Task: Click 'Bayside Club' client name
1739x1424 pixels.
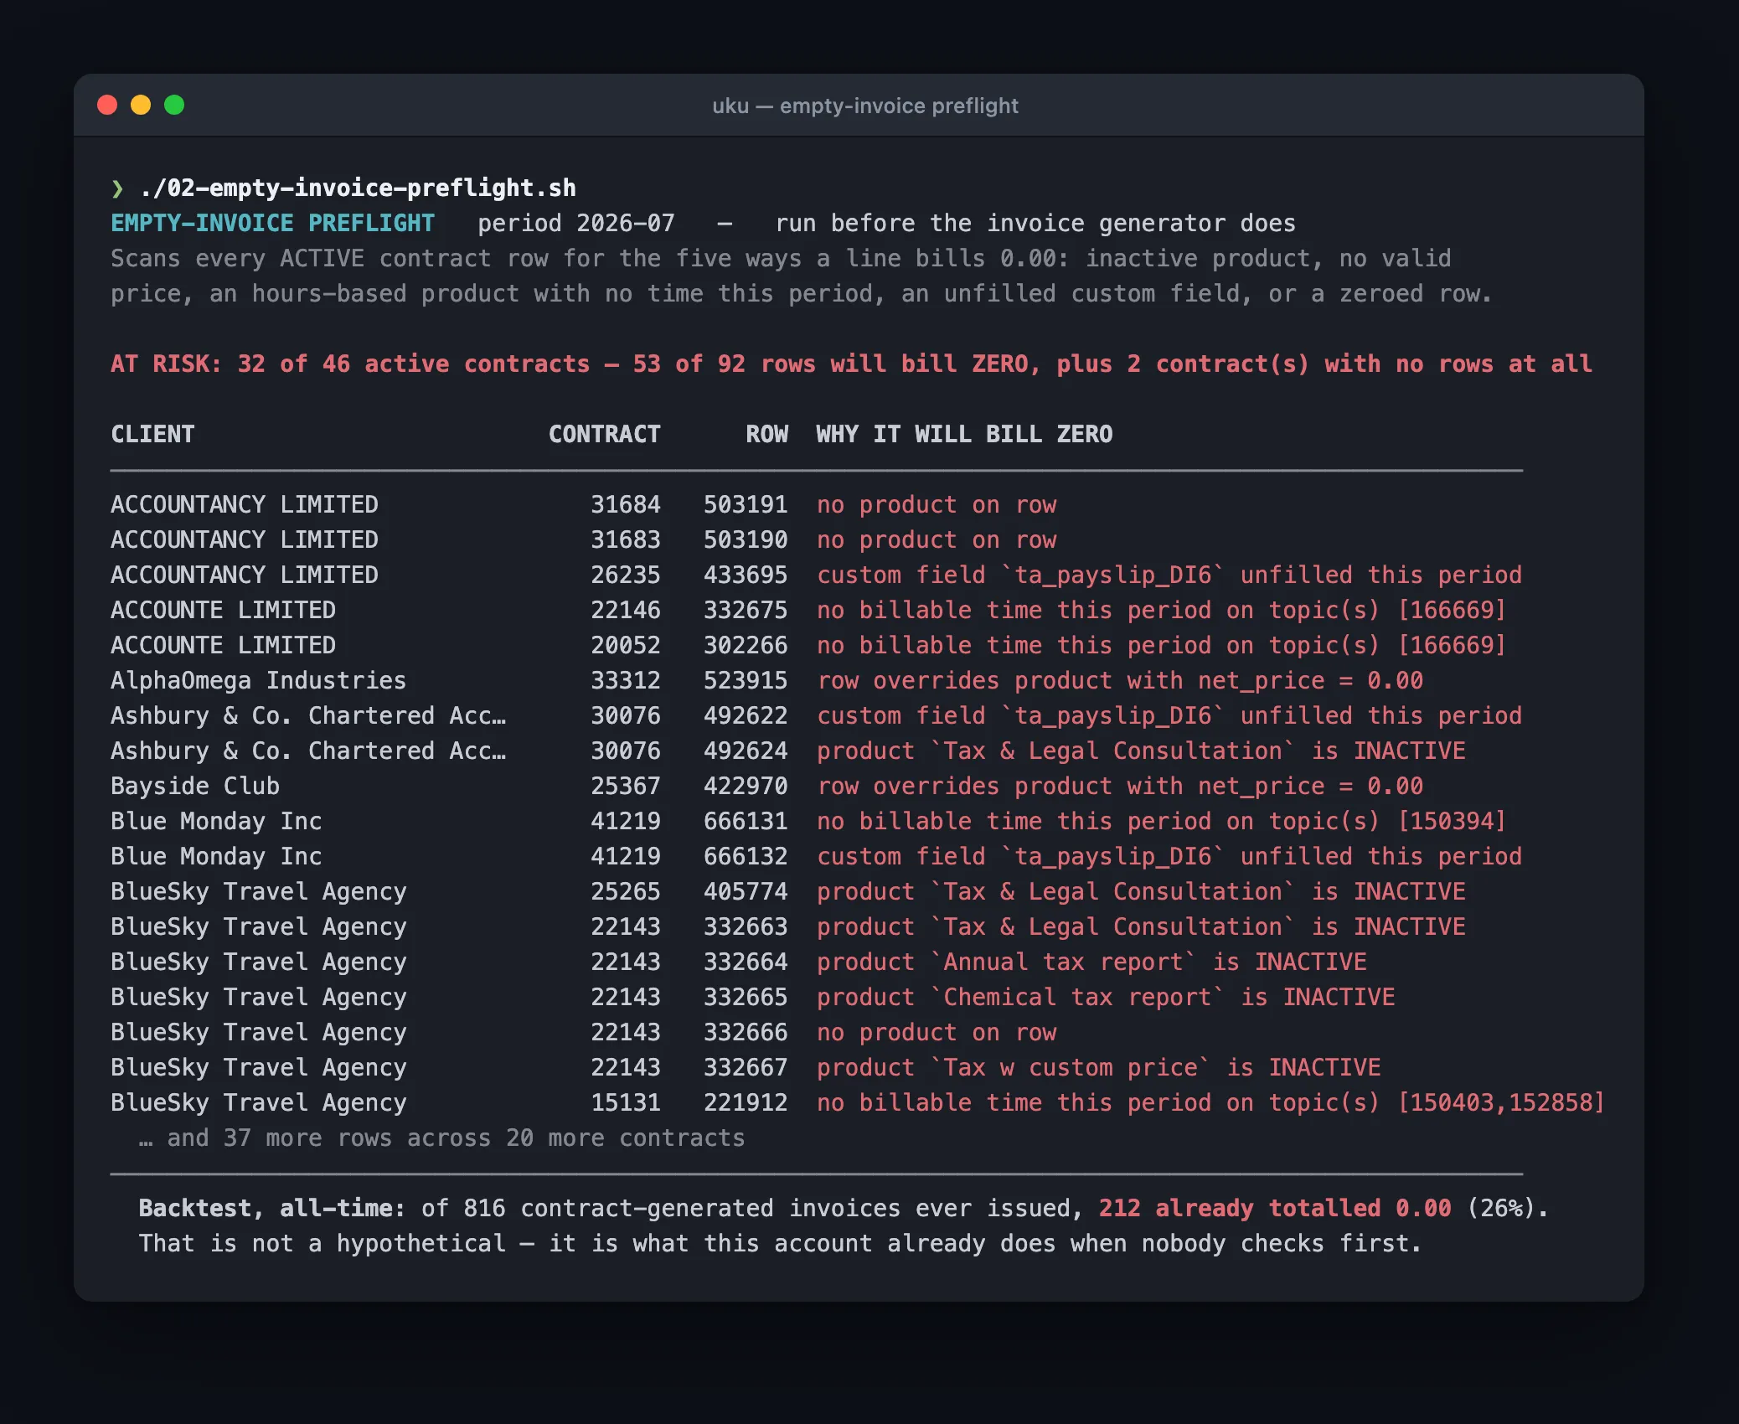Action: (x=195, y=786)
